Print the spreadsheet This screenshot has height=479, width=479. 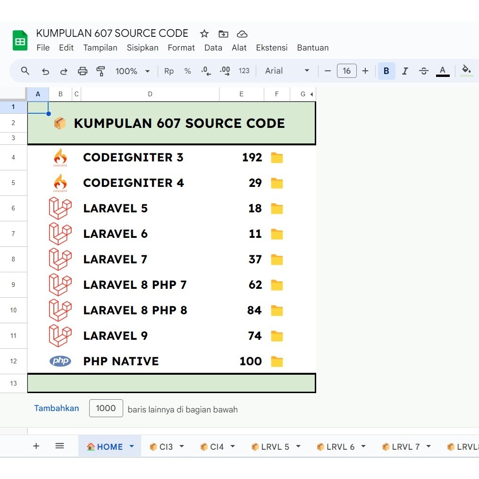(x=83, y=71)
